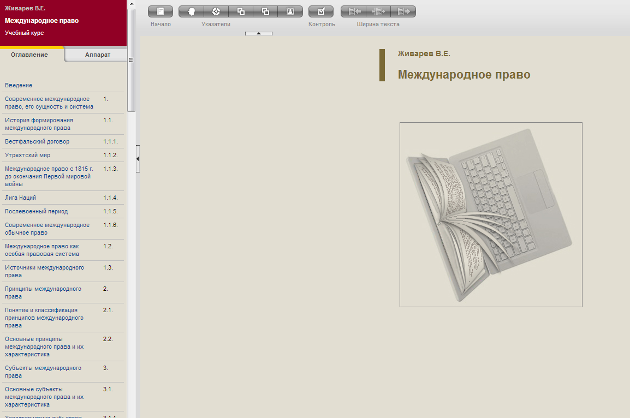Click the laptop-book cover illustration
Screen dimensions: 630x418
[491, 215]
